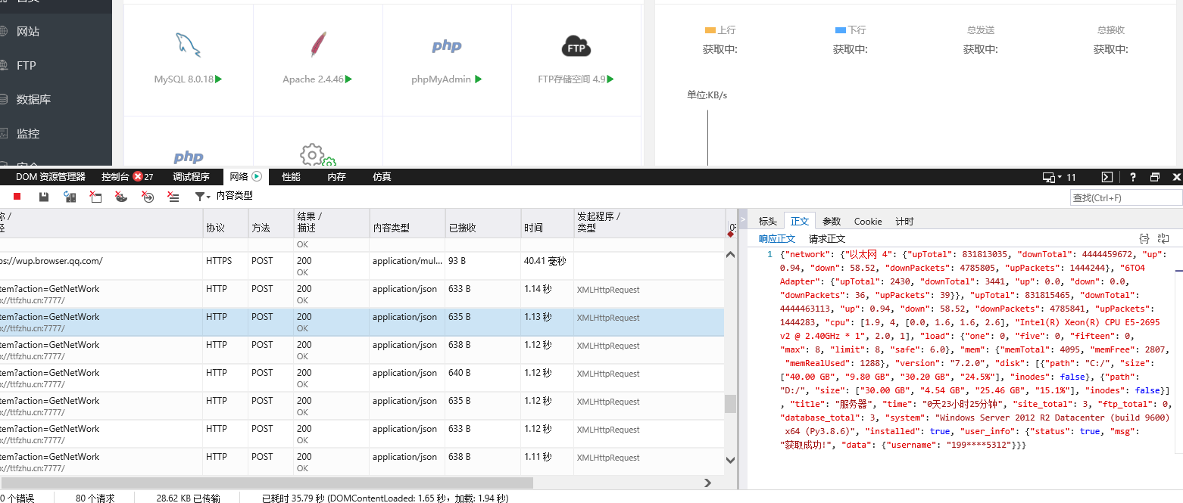Viewport: 1183px width, 503px height.
Task: Select the GetNetWork request taking 1.14 秒
Action: tap(362, 294)
